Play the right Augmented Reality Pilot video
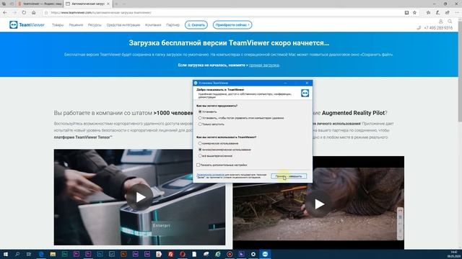 click(319, 204)
